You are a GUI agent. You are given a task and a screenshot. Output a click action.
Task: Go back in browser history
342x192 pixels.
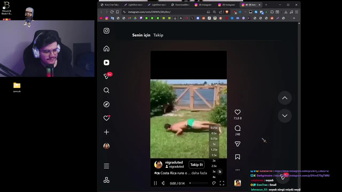click(101, 12)
